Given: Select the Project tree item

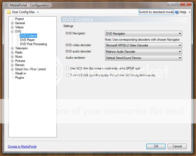Looking at the screenshot, I should tap(19, 19).
